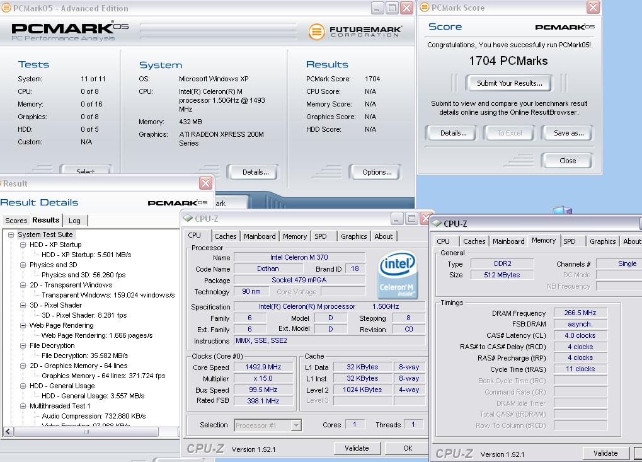Click Select button under Tests section
The width and height of the screenshot is (642, 462).
[85, 170]
